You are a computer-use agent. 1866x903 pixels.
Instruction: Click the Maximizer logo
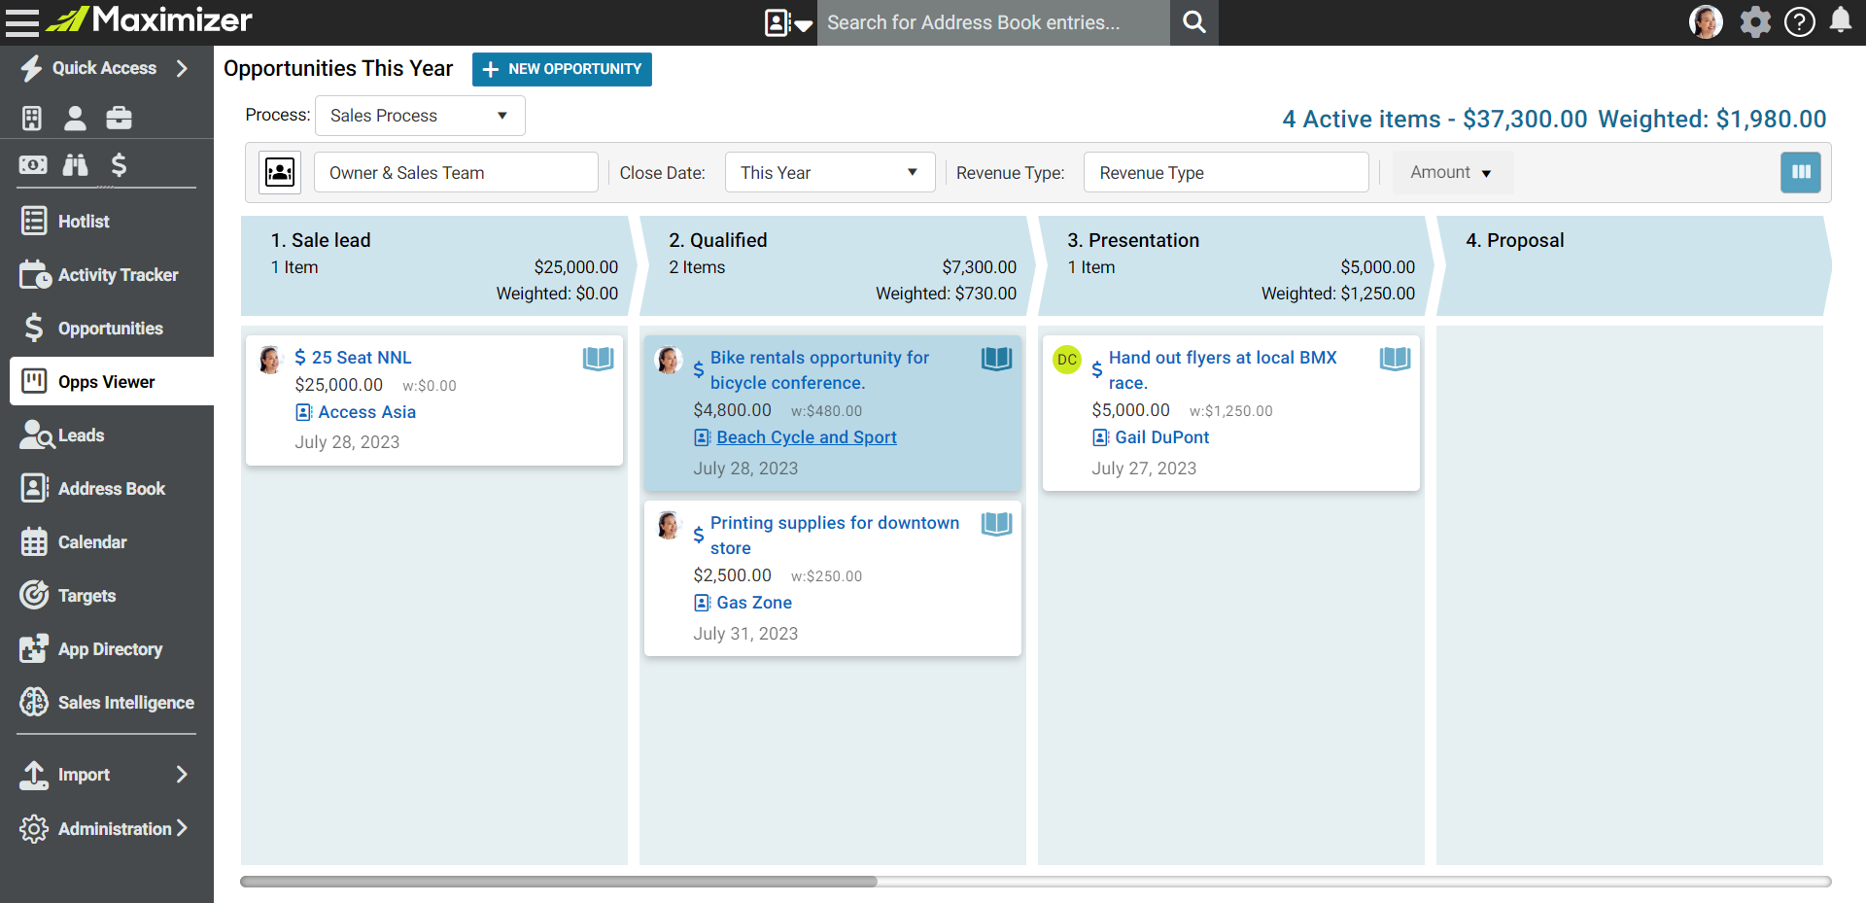(150, 19)
